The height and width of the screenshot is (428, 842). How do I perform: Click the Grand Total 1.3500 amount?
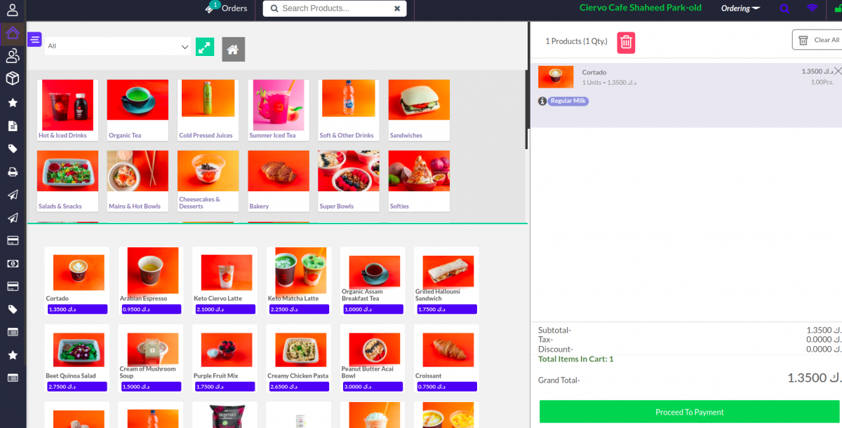click(x=814, y=378)
